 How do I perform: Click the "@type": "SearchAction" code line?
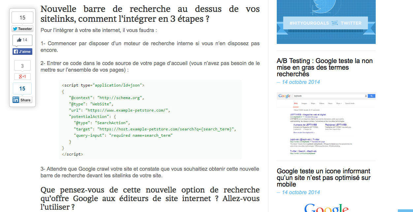click(102, 123)
